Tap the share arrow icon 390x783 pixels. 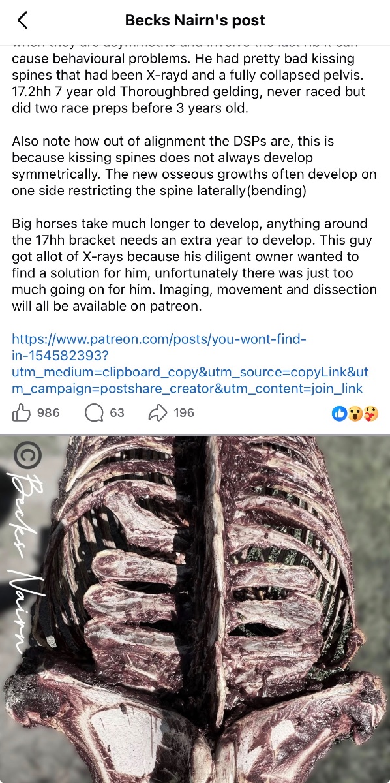[158, 412]
